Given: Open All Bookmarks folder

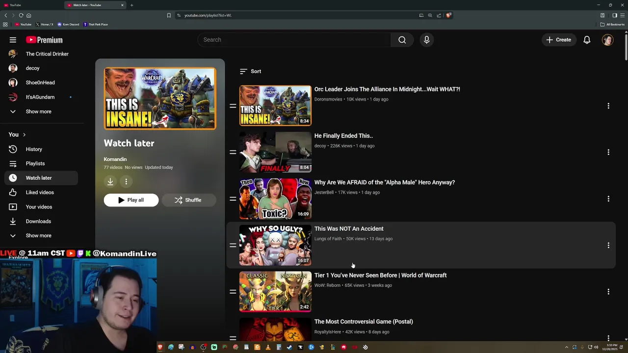Looking at the screenshot, I should tap(612, 25).
